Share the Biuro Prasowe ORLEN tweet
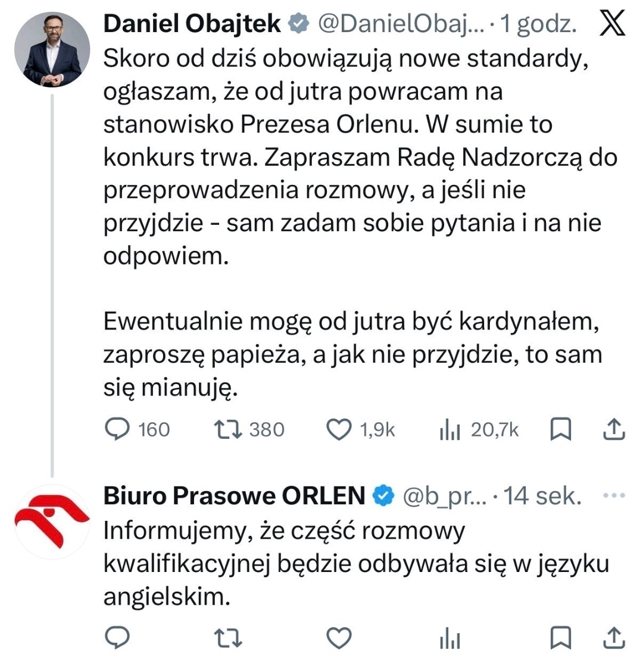643x660 pixels. click(614, 639)
